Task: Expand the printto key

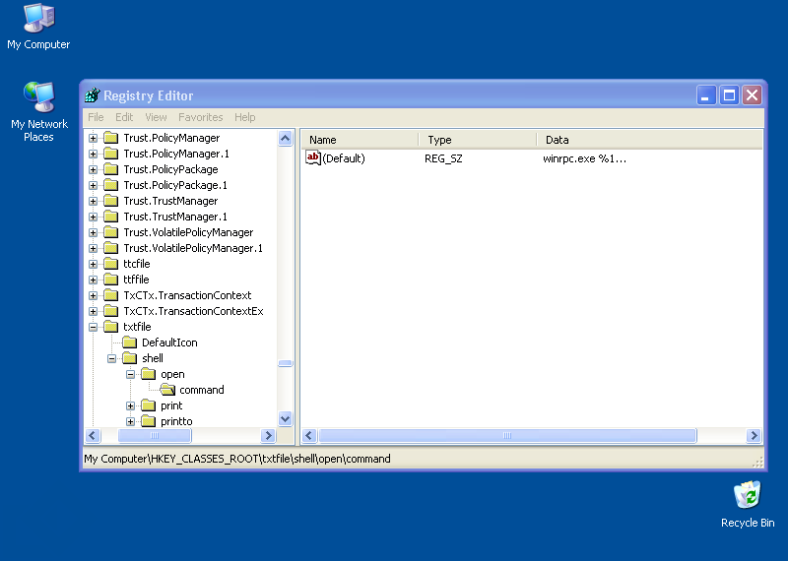Action: point(130,421)
